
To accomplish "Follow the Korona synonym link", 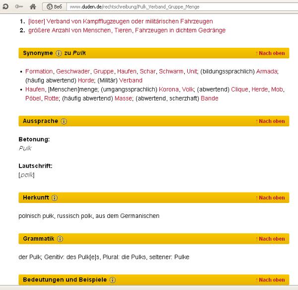I will click(168, 90).
